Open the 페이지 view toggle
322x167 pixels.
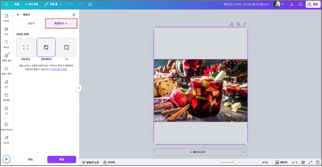tap(281, 162)
